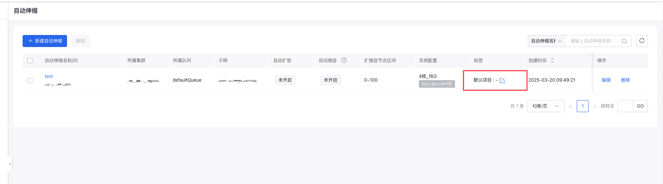Sort by 创建时间 arrows icon
The height and width of the screenshot is (184, 663).
552,60
